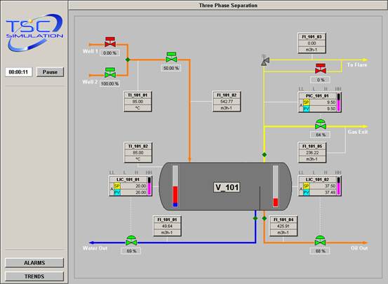Click the green diamond on the blue water outlet
The width and height of the screenshot is (388, 284).
(x=255, y=219)
